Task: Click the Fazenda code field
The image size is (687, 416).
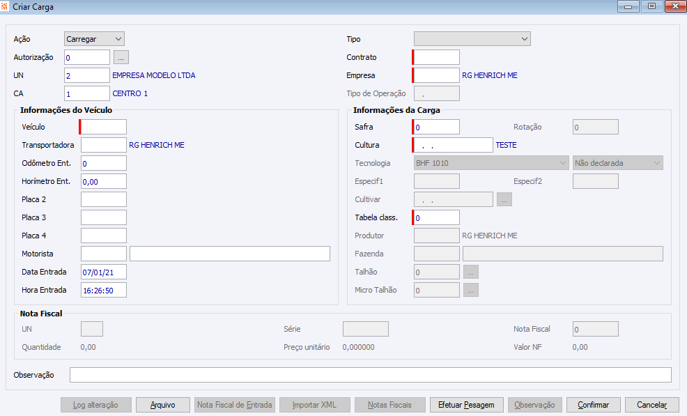Action: point(437,254)
